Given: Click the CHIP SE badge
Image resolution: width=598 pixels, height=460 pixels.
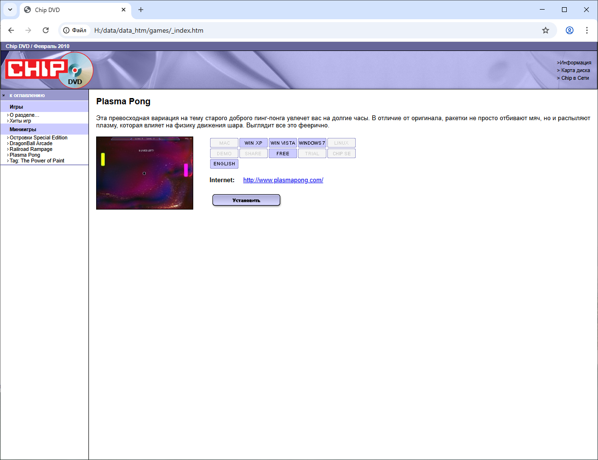Looking at the screenshot, I should (341, 153).
